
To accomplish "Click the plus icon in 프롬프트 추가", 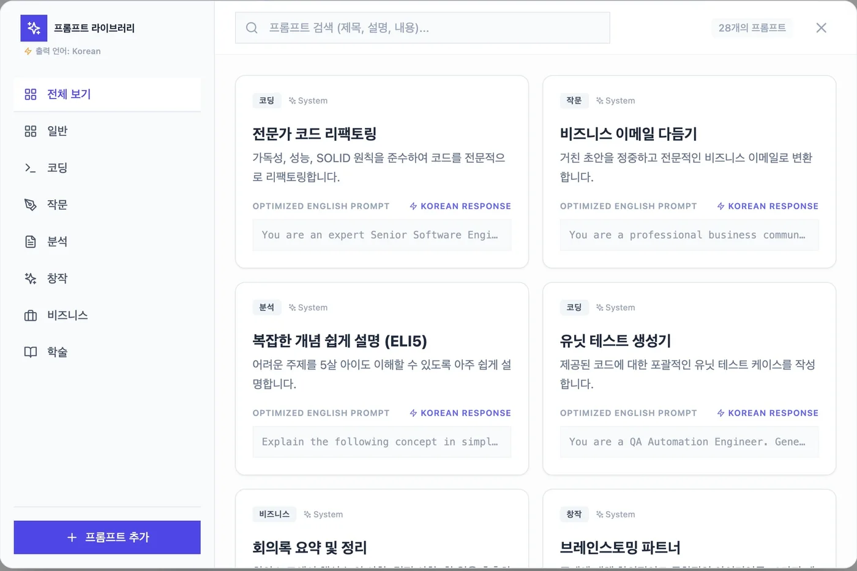I will point(72,537).
